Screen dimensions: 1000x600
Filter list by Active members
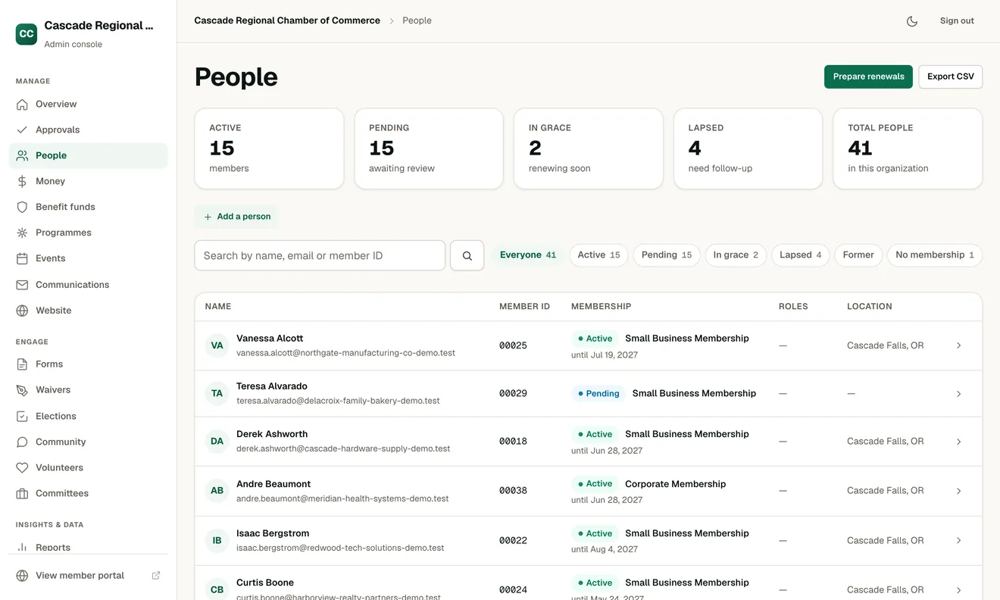coord(598,255)
